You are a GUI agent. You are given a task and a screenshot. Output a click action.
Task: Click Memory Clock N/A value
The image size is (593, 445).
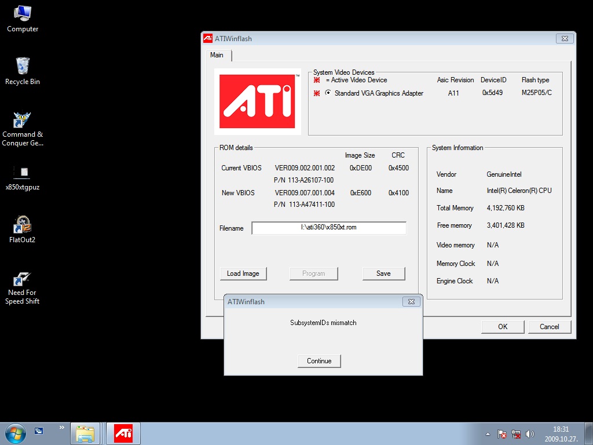pyautogui.click(x=493, y=264)
